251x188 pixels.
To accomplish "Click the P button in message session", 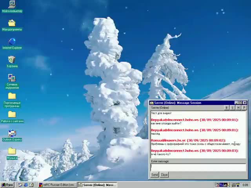I will [x=244, y=108].
